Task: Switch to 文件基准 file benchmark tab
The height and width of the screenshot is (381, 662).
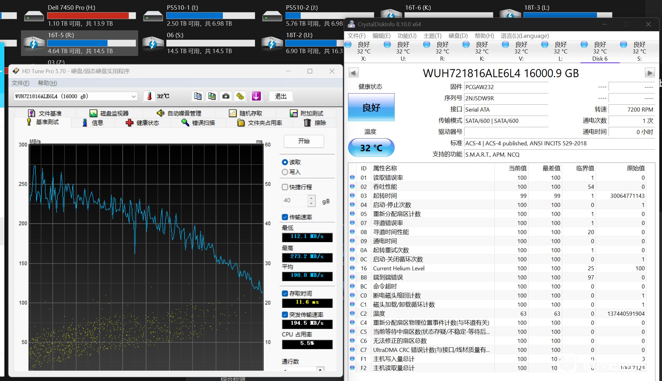Action: pyautogui.click(x=45, y=113)
